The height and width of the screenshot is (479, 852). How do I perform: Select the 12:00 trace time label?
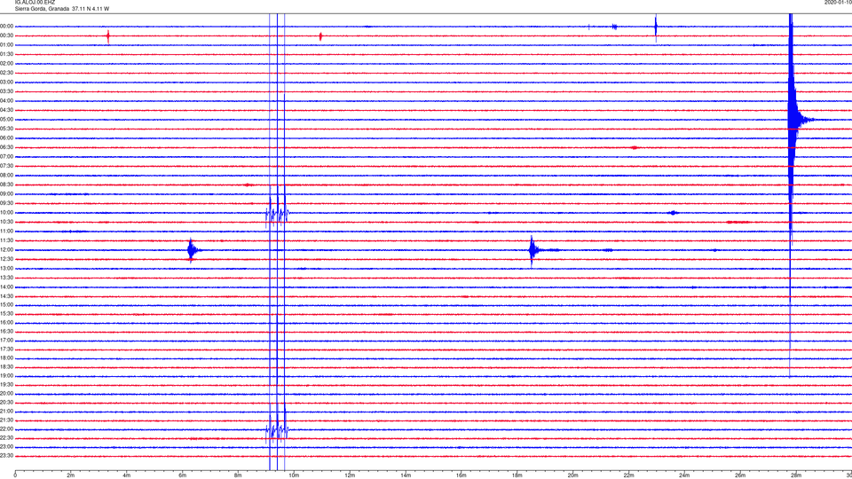pyautogui.click(x=6, y=250)
